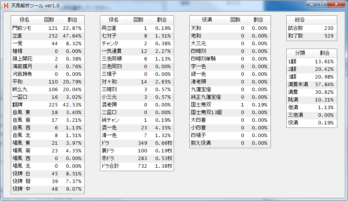Image resolution: width=348 pixels, height=201 pixels.
Task: Select the 天和 row
Action: tap(230, 28)
